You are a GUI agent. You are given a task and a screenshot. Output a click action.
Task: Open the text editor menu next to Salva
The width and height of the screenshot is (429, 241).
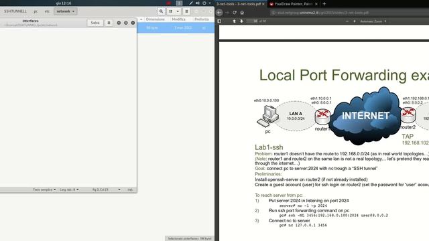click(x=109, y=23)
